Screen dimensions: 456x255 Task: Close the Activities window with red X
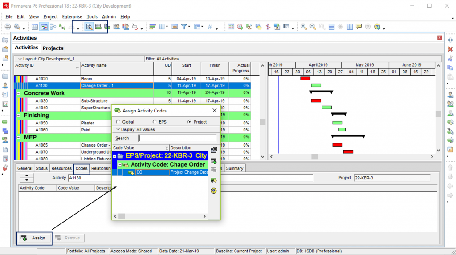pyautogui.click(x=440, y=38)
